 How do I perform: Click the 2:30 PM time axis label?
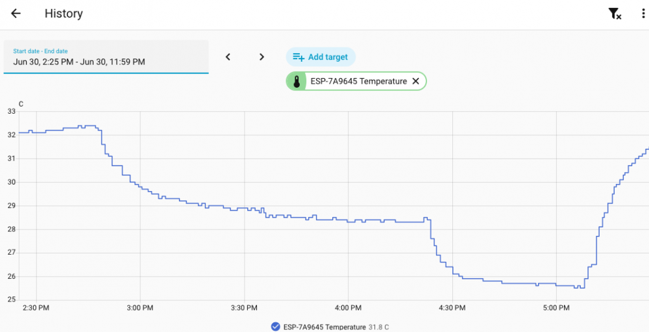click(36, 308)
